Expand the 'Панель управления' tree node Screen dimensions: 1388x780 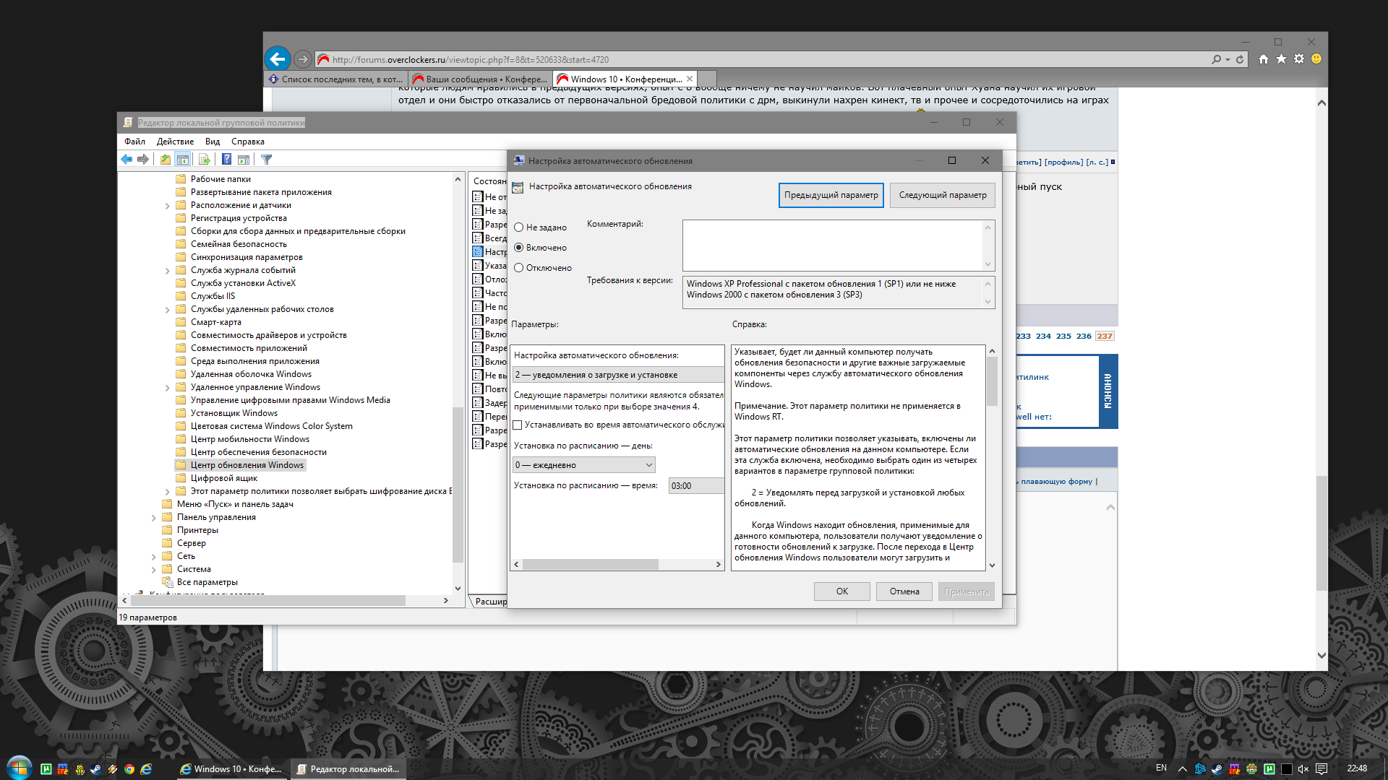[x=154, y=518]
